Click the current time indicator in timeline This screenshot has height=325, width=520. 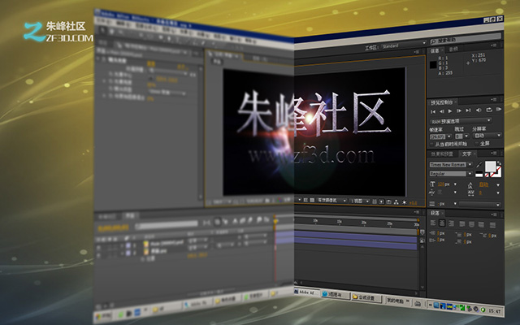pos(275,220)
